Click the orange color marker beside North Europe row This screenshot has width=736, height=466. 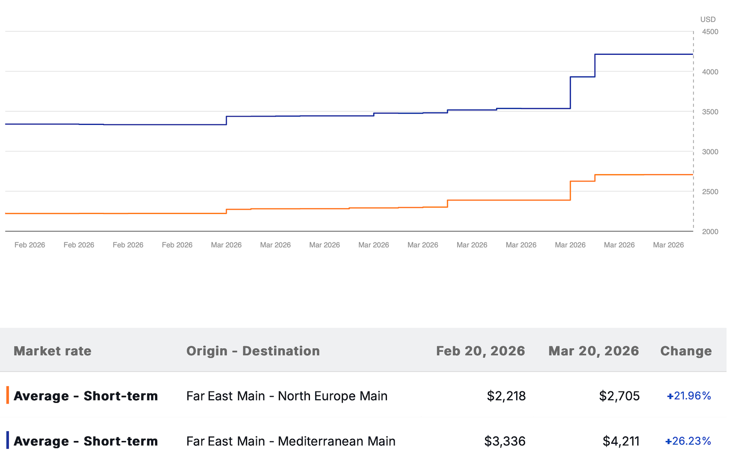(8, 395)
